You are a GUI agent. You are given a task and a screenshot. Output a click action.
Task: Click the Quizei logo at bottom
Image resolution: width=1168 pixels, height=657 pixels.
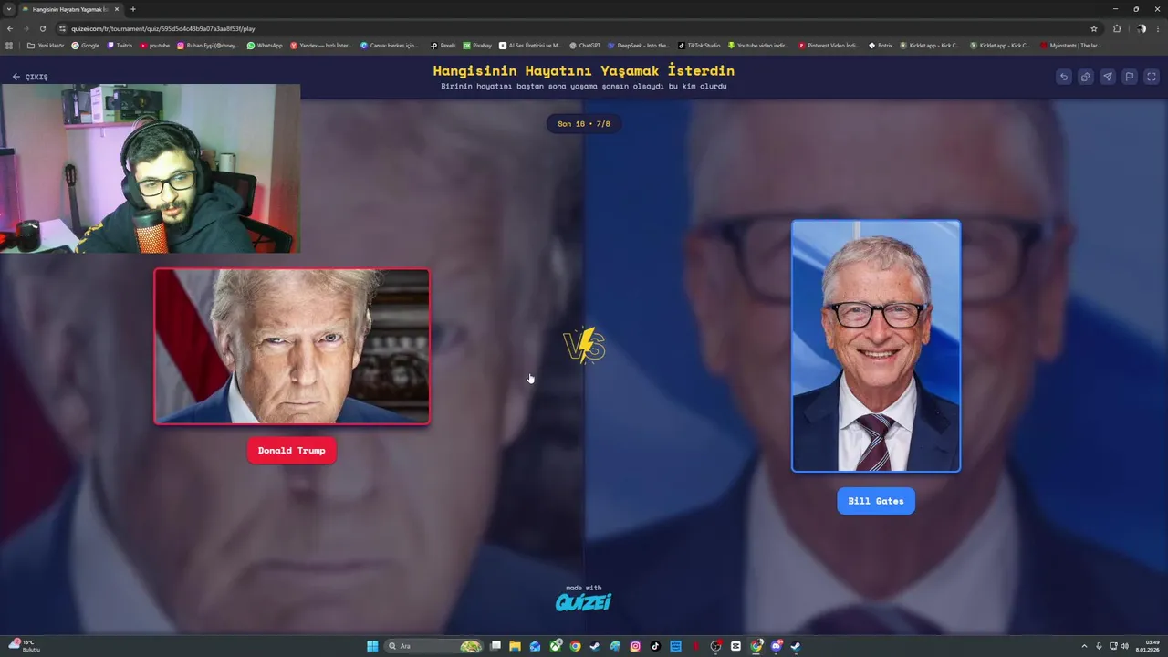click(584, 601)
